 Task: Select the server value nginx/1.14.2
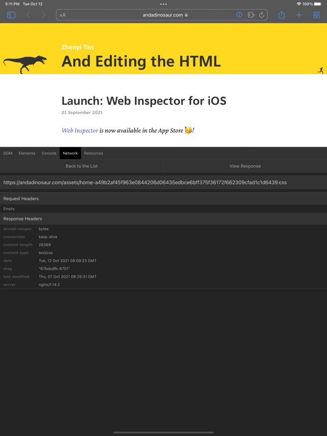(49, 285)
